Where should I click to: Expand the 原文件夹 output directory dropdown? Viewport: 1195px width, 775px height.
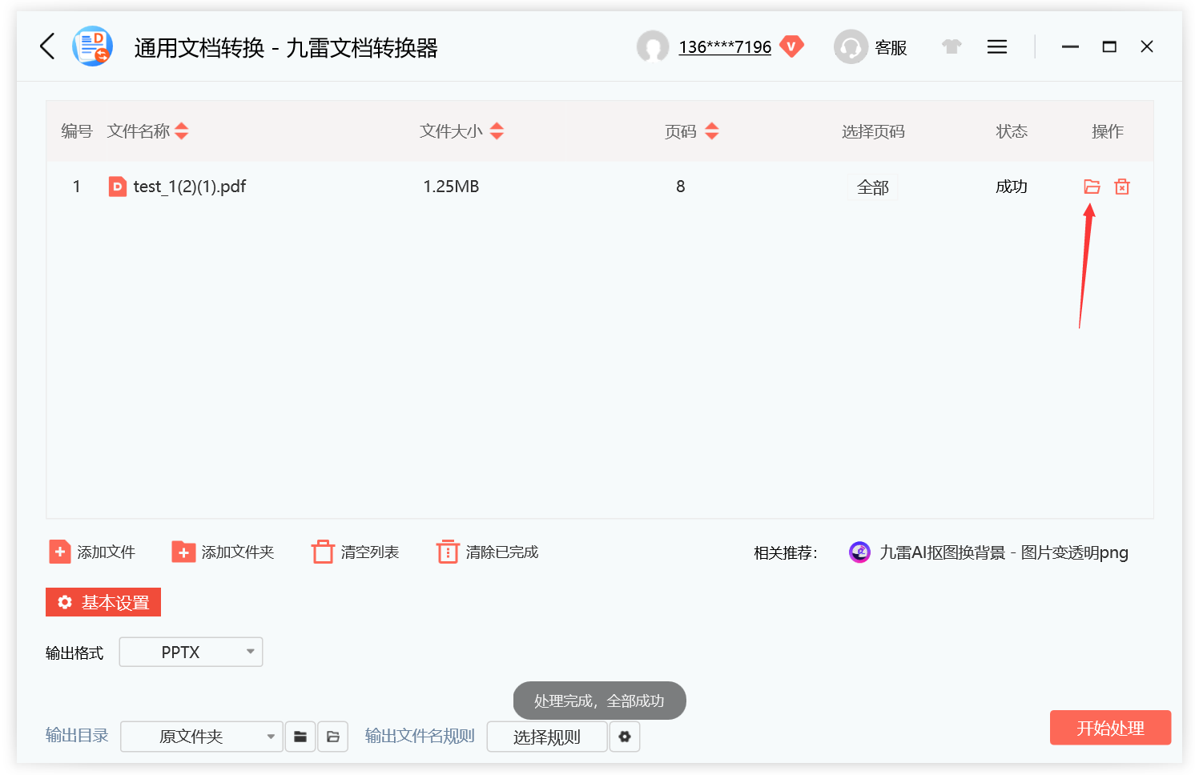click(x=201, y=737)
